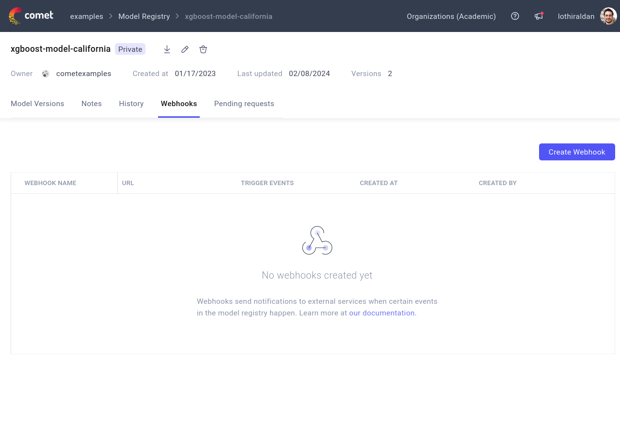
Task: Switch to the Model Versions tab
Action: click(x=37, y=104)
